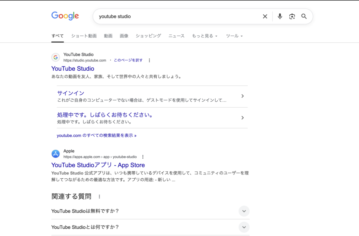This screenshot has height=236, width=359.
Task: Open the もっと見る dropdown
Action: 205,36
